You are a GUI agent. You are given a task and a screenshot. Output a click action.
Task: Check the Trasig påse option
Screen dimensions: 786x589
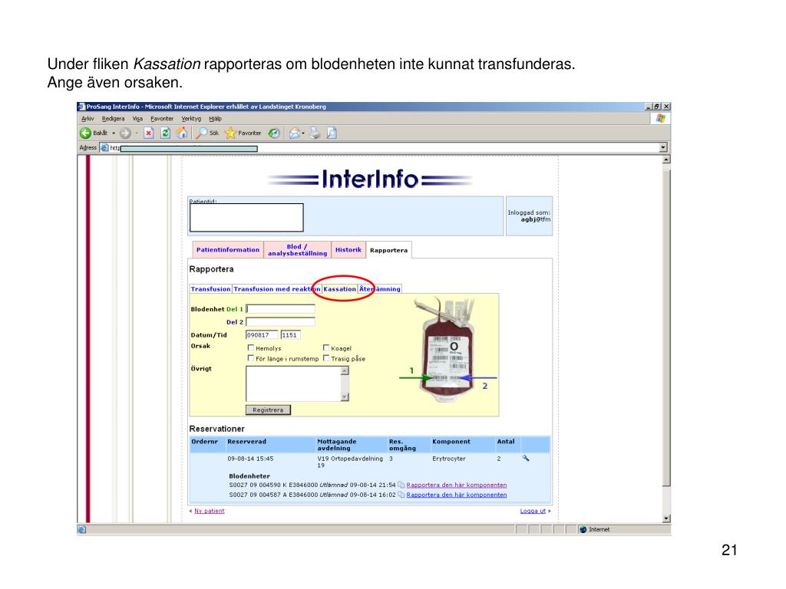(x=325, y=358)
